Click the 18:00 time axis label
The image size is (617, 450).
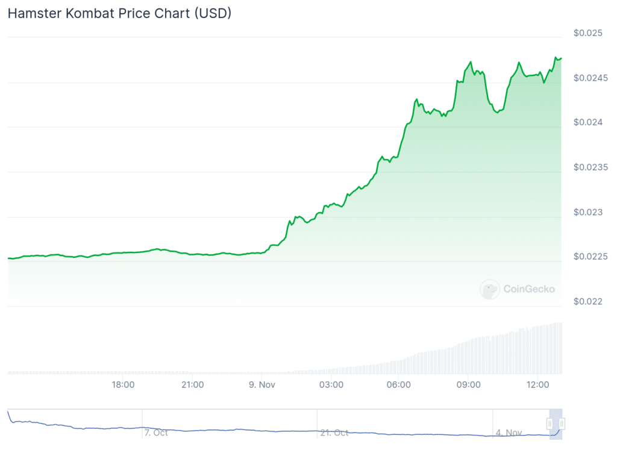[123, 384]
